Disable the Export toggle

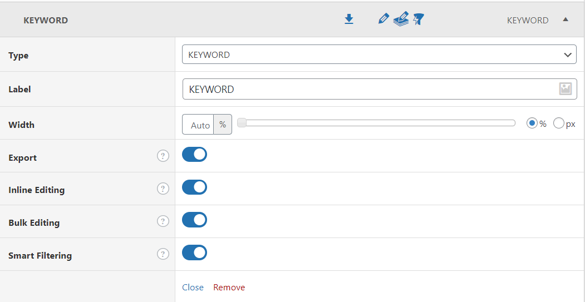pos(195,155)
